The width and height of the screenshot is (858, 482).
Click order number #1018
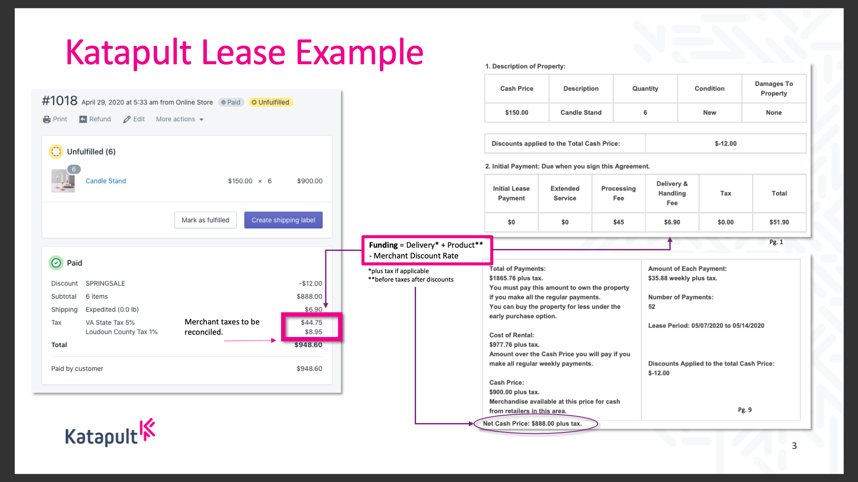(x=60, y=101)
